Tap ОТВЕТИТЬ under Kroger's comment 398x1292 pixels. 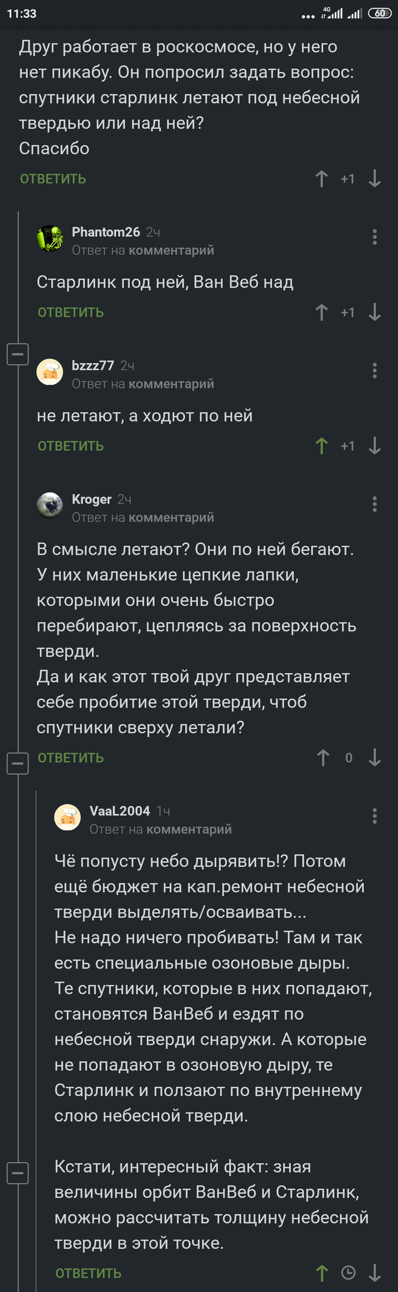point(71,758)
